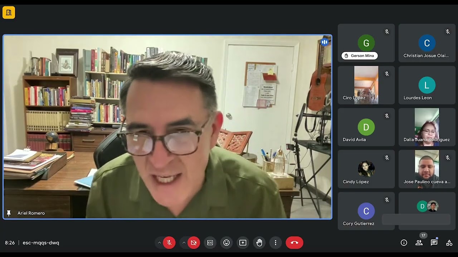Select Christian Josue tile
458x257 pixels.
tap(427, 43)
